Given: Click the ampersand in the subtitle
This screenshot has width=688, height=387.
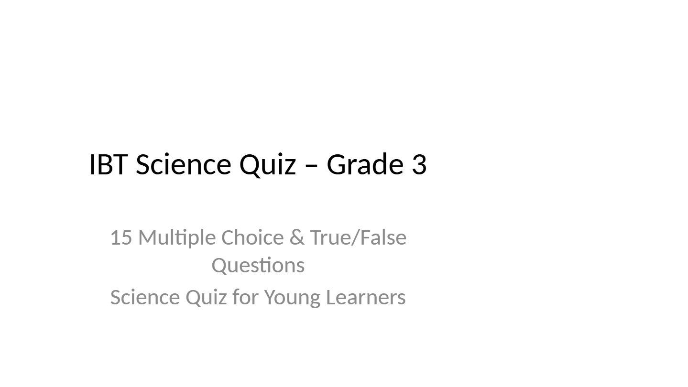Looking at the screenshot, I should [296, 237].
